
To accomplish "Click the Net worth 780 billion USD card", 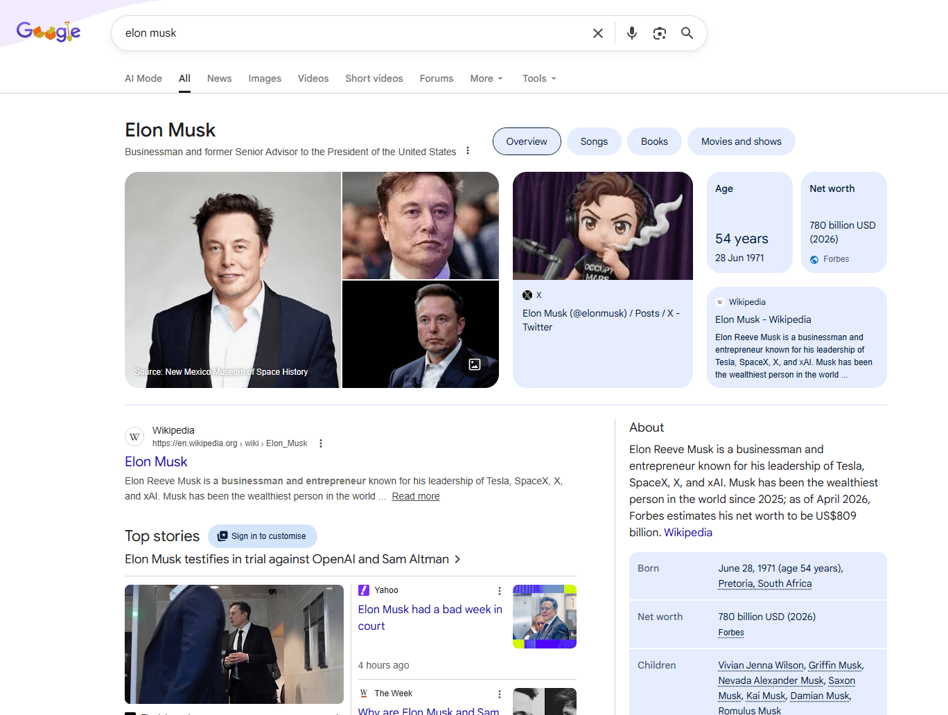I will coord(844,222).
